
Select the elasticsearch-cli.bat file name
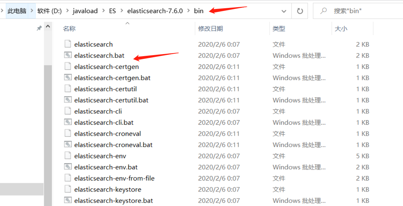click(x=104, y=122)
